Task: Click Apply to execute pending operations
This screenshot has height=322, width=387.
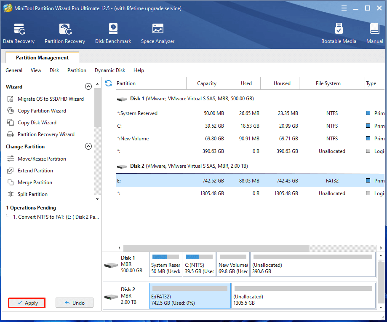Action: (27, 303)
